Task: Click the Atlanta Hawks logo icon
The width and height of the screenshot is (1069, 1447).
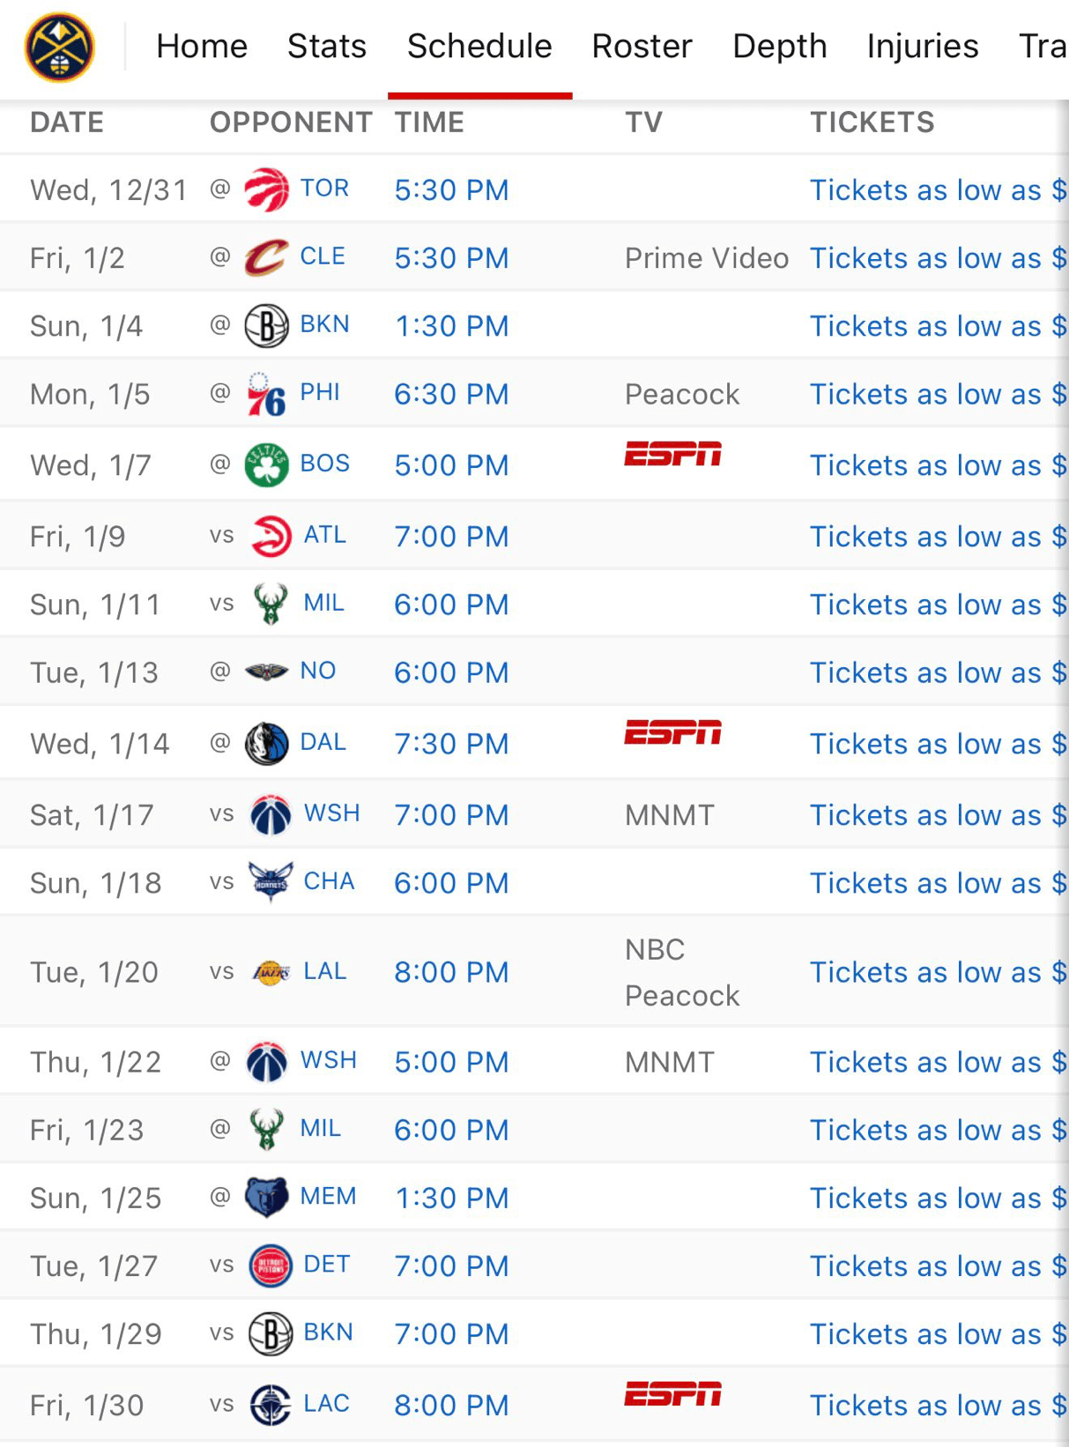Action: tap(270, 536)
